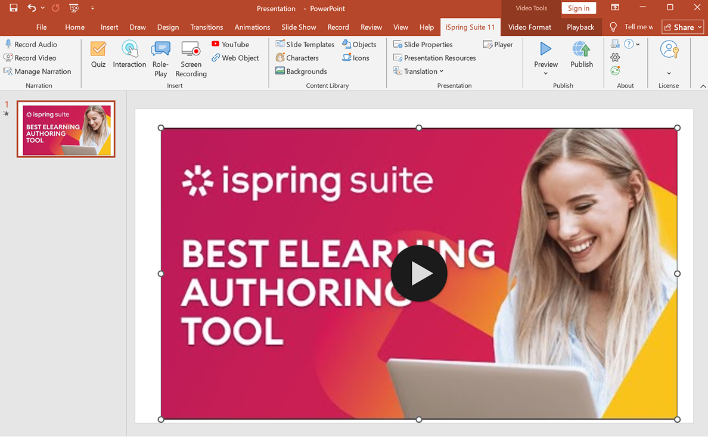Click the Sign in button
Image resolution: width=708 pixels, height=437 pixels.
point(579,8)
